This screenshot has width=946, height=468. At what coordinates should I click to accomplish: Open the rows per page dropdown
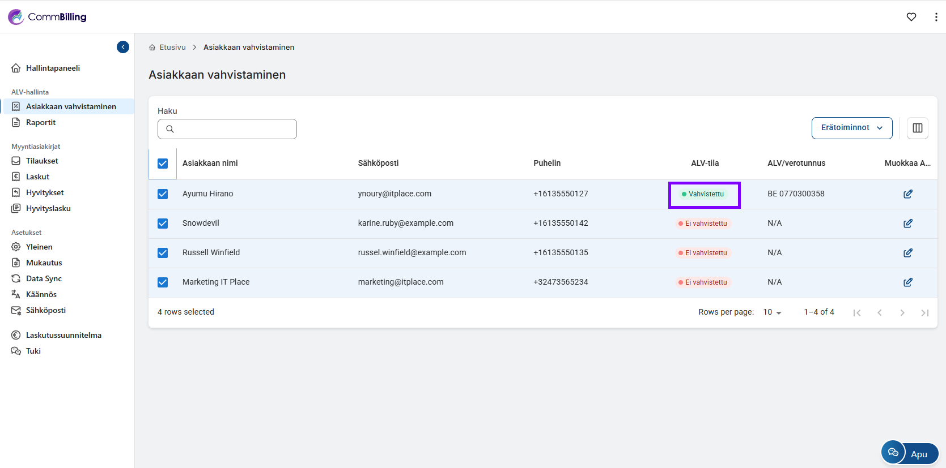[x=772, y=312]
